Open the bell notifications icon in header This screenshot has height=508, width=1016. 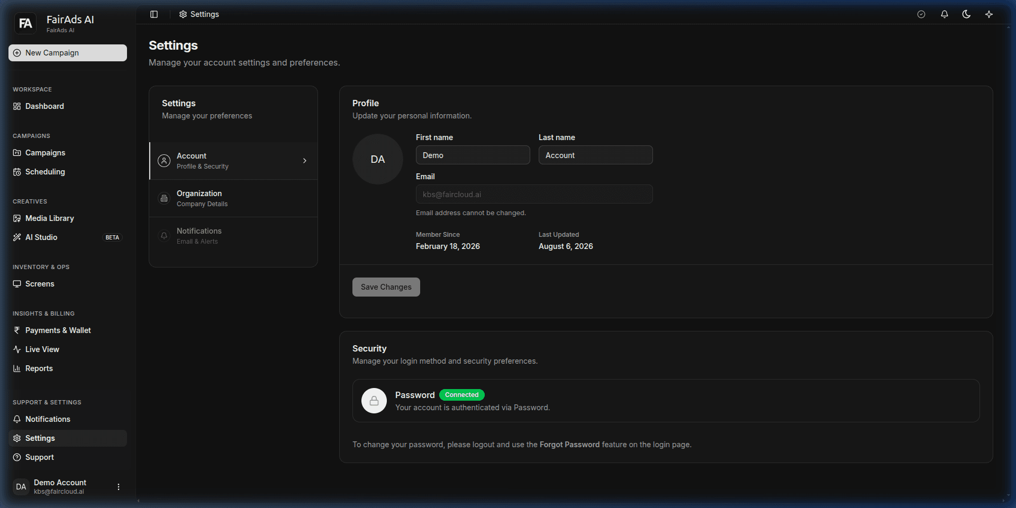[945, 14]
